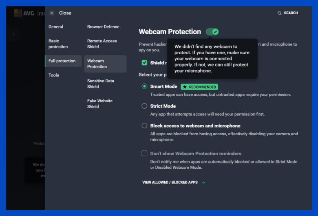Open the Tools section
The image size is (318, 216).
[x=53, y=75]
